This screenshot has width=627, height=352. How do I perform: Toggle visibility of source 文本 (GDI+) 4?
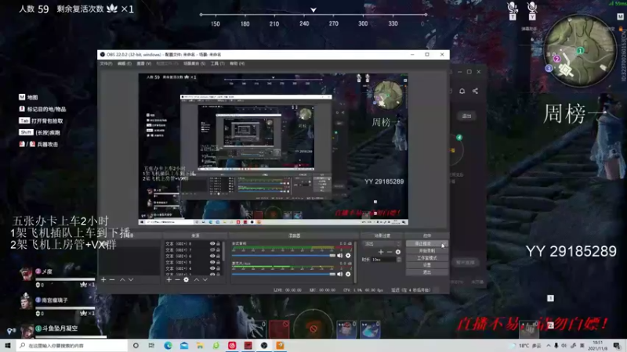click(x=212, y=268)
